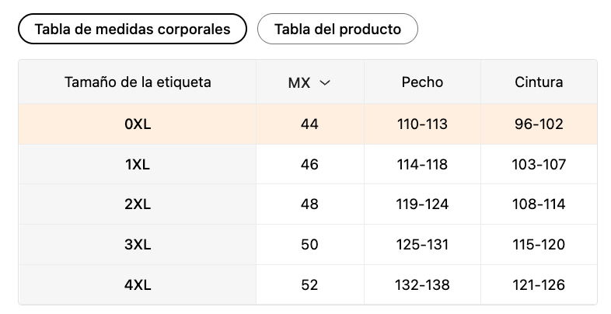The width and height of the screenshot is (611, 314).
Task: Switch to Tabla del producto tab
Action: click(x=337, y=30)
